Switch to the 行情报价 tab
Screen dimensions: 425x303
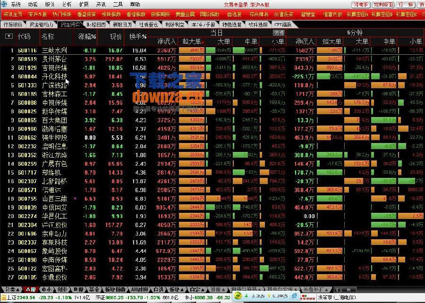[13, 24]
